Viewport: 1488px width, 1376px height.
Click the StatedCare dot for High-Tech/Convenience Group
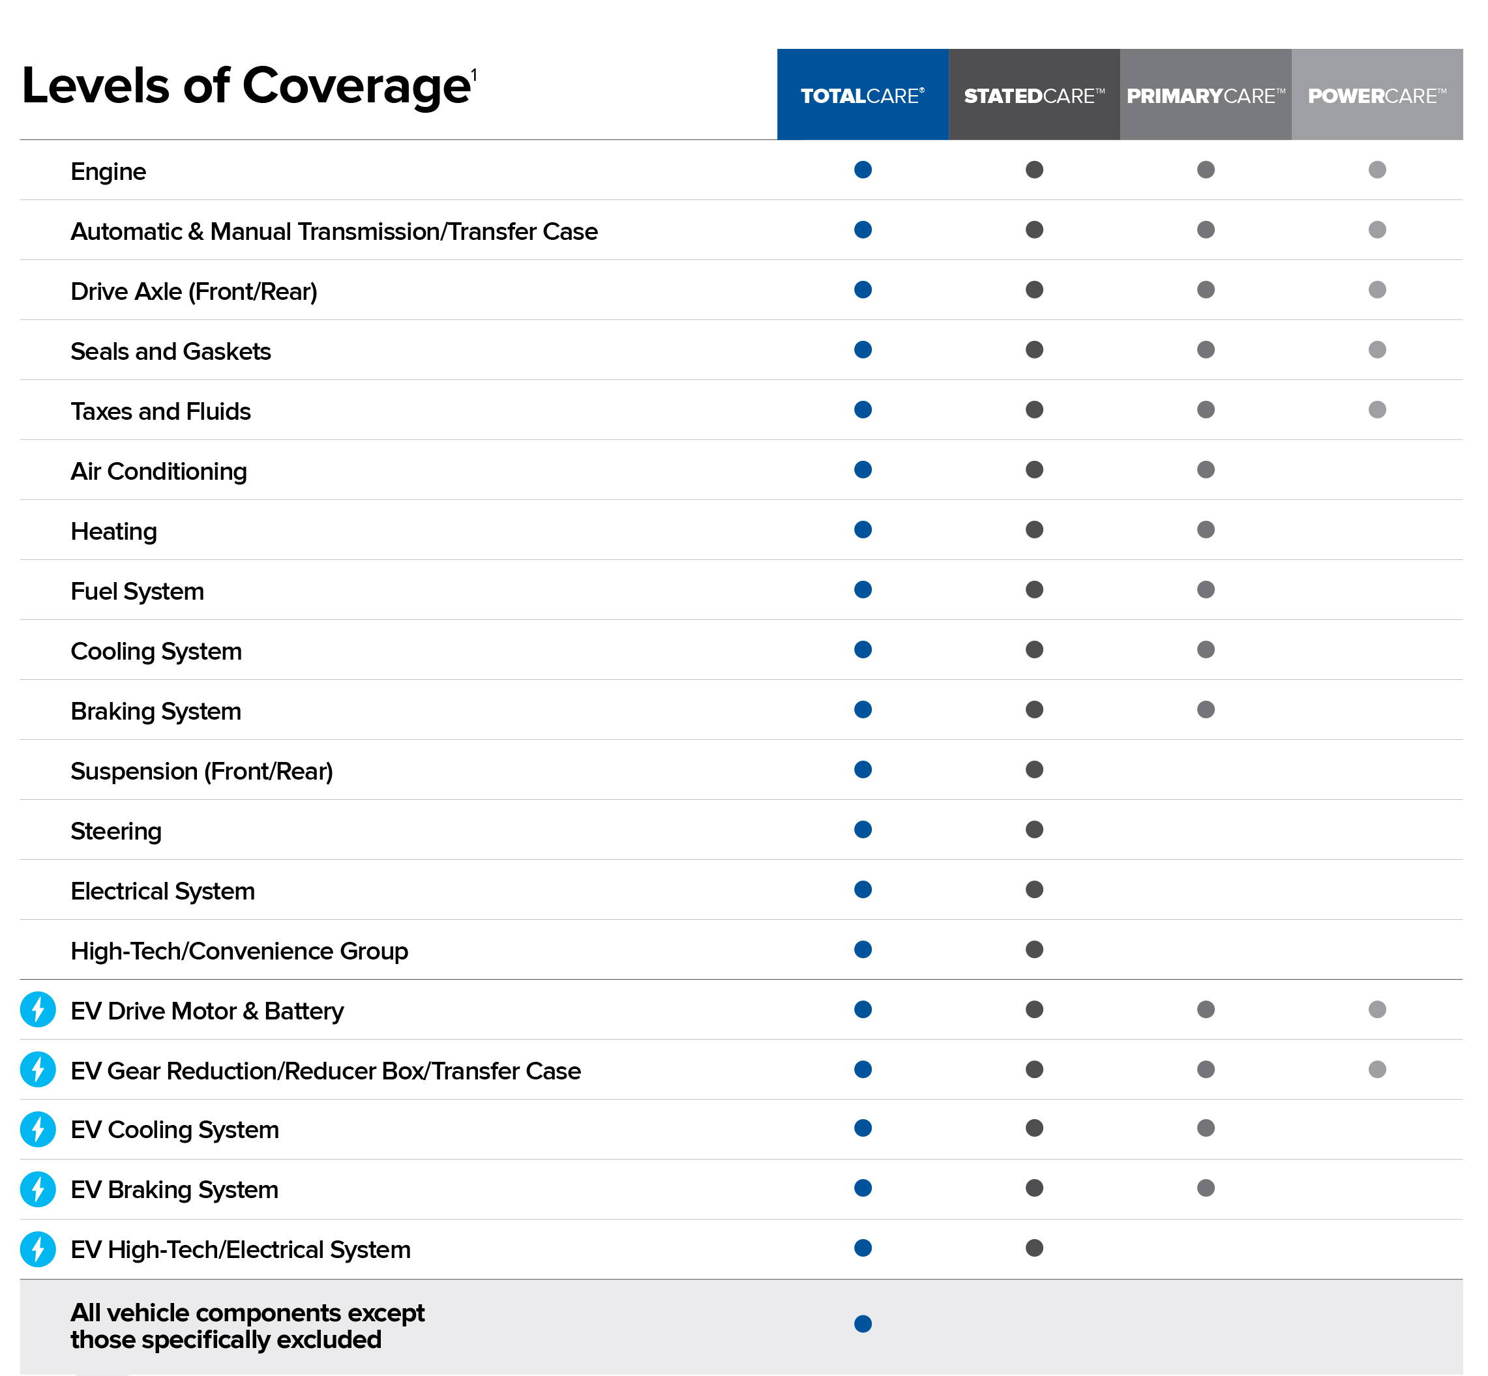click(x=1034, y=949)
